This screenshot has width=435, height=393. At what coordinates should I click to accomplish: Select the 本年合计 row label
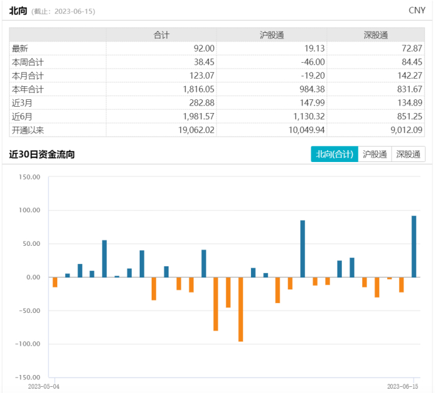[x=28, y=89]
